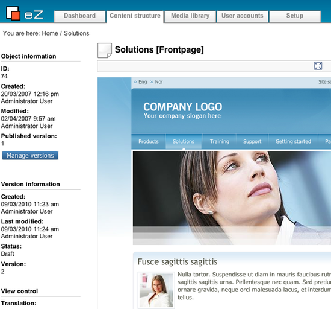
Task: Click the View control heading
Action: 19,291
